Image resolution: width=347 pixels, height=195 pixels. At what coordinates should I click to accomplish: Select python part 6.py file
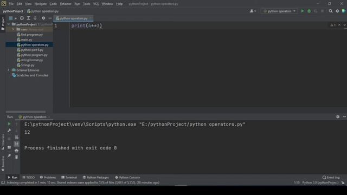[x=30, y=50]
